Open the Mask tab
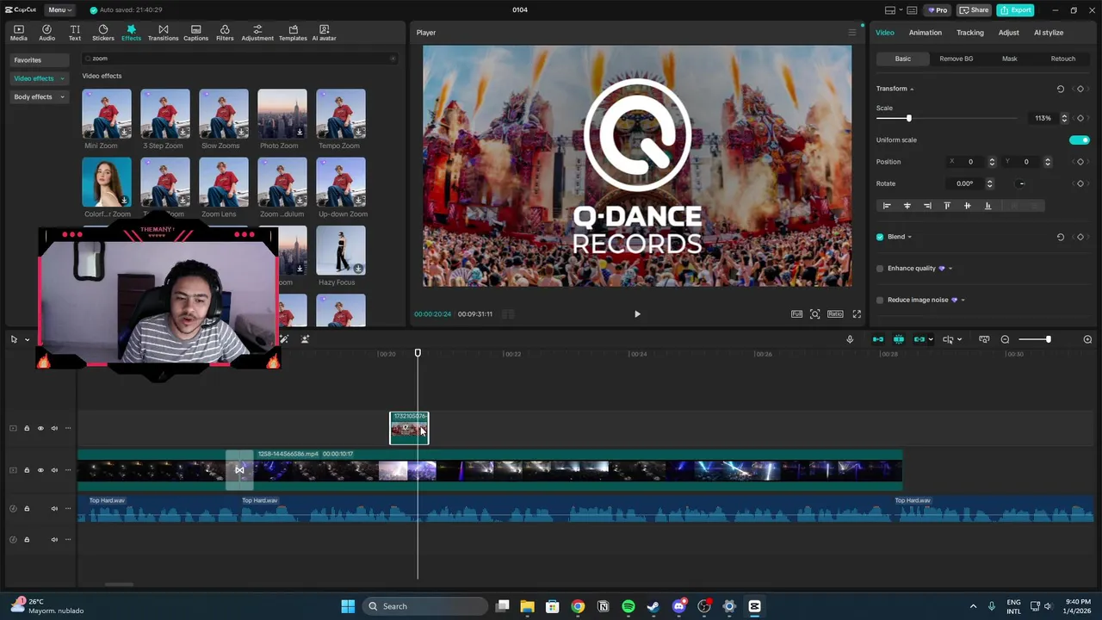The height and width of the screenshot is (620, 1102). coord(1010,59)
